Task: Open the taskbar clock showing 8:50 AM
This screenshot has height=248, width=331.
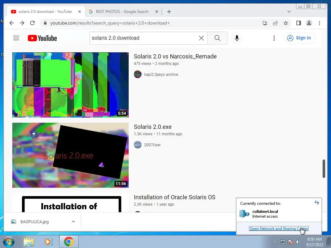Action: 315,242
